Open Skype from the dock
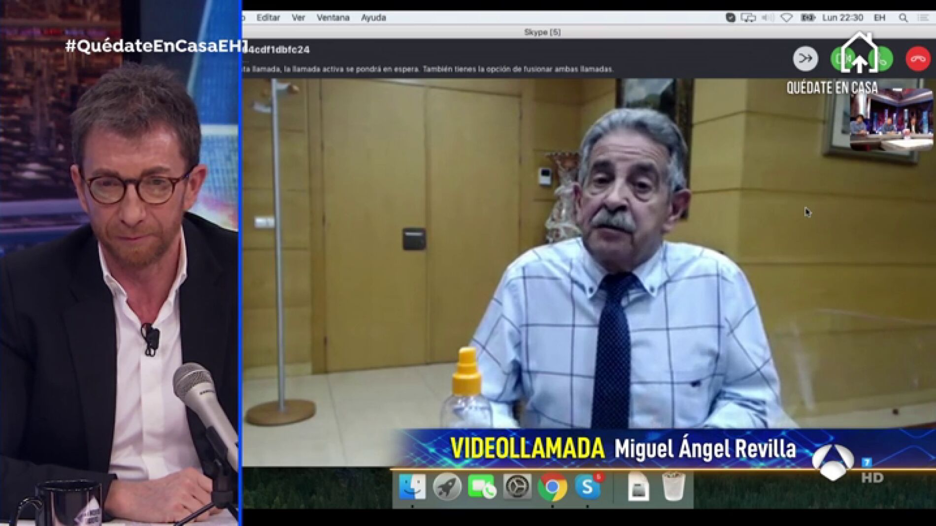 pos(588,487)
